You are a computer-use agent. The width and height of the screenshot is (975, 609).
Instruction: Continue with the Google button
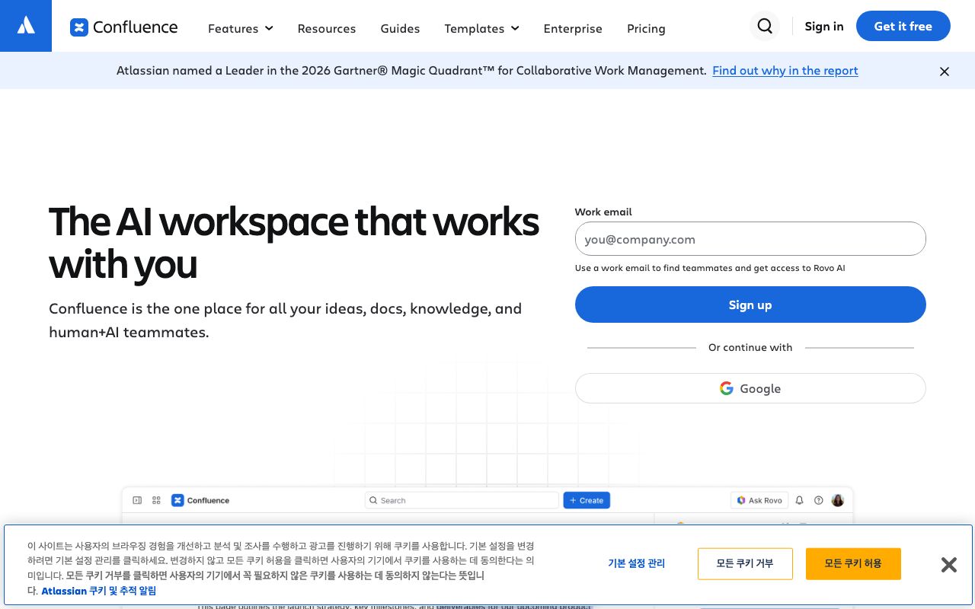(750, 388)
